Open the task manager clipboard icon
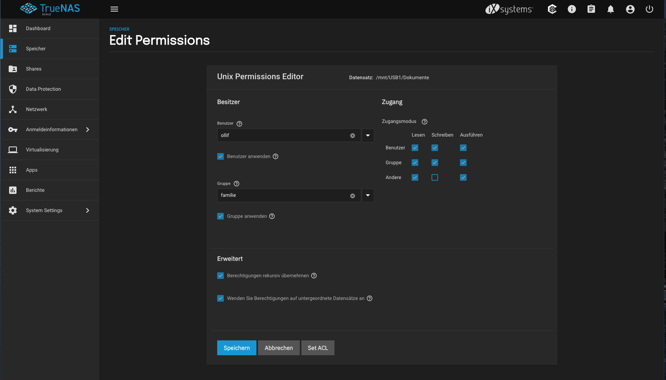Viewport: 666px width, 380px height. [591, 9]
